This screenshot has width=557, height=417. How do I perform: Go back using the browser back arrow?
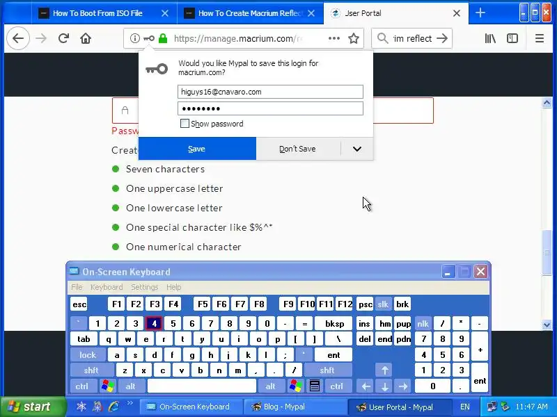tap(18, 38)
